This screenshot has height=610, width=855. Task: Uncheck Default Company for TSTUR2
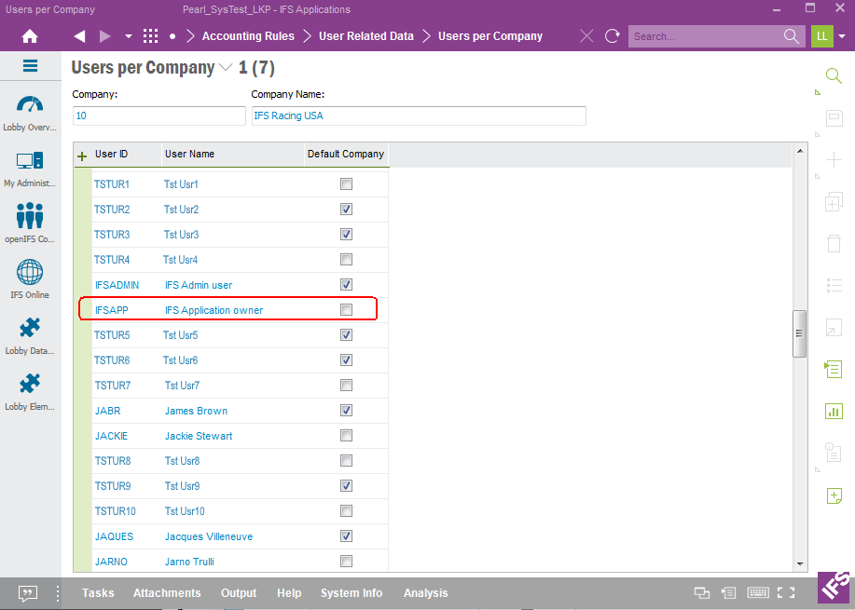tap(346, 210)
